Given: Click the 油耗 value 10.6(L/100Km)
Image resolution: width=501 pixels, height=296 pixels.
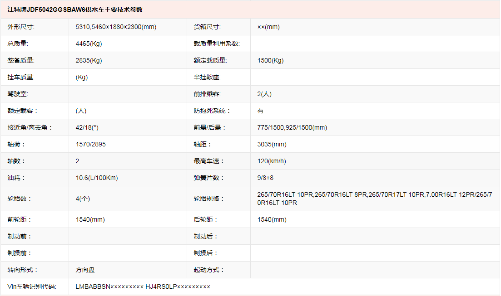Looking at the screenshot, I should pyautogui.click(x=97, y=178).
